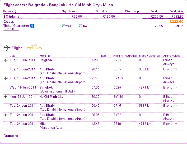The image size is (187, 144).
Task: Click the 1 X Adult(s) row label
Action: tap(12, 16)
